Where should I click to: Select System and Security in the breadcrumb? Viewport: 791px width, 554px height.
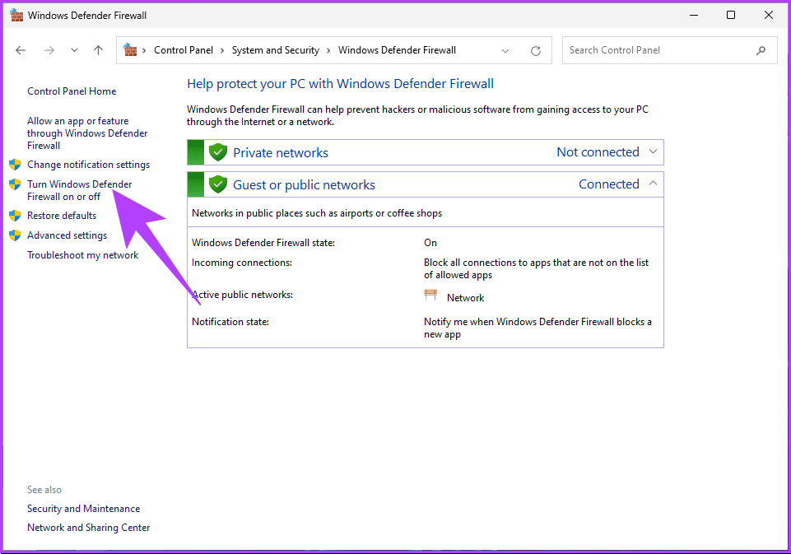[x=276, y=49]
